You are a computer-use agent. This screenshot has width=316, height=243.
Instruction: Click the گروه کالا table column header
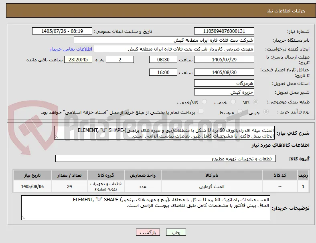click(106, 175)
